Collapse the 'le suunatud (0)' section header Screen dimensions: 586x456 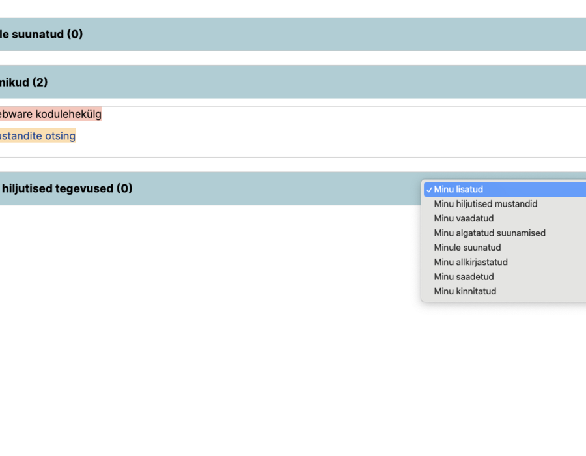click(x=293, y=34)
